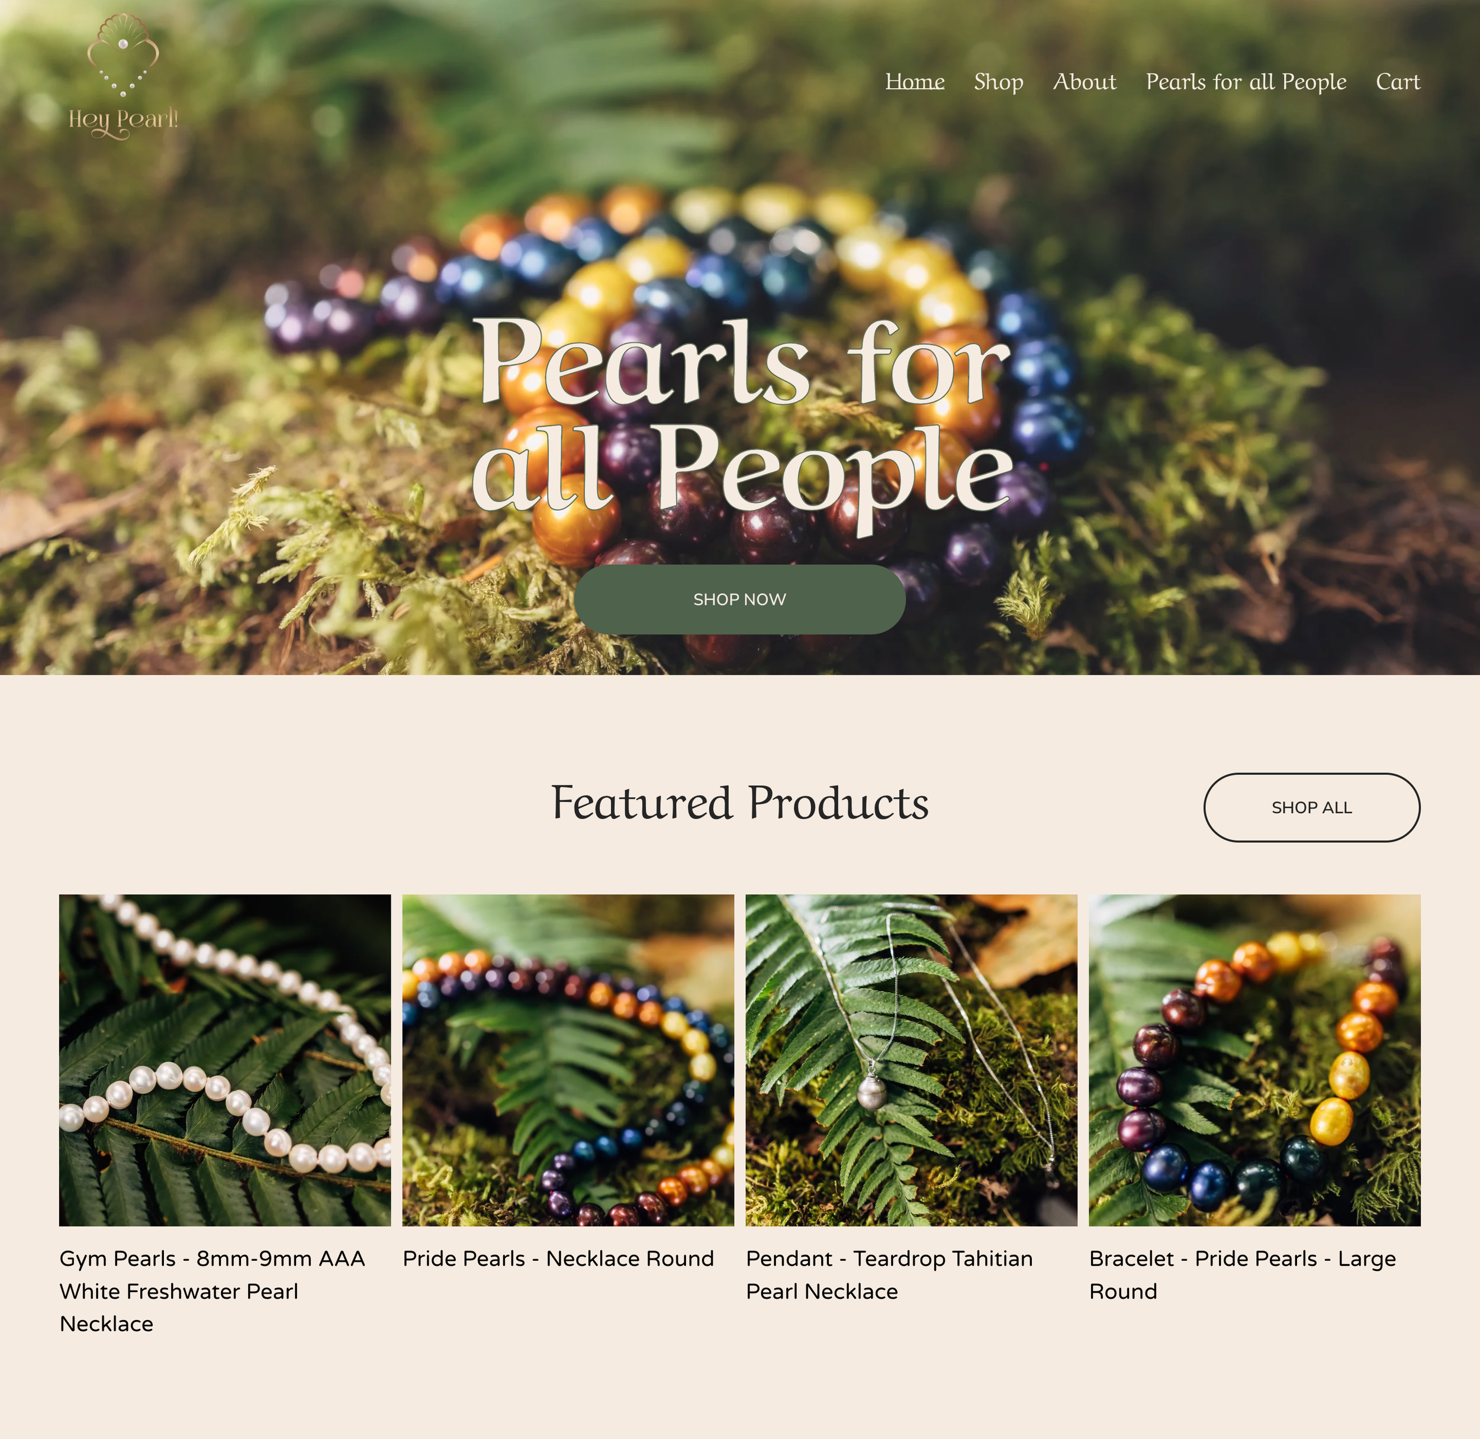Open the white Gym Pearls necklace image

225,1060
